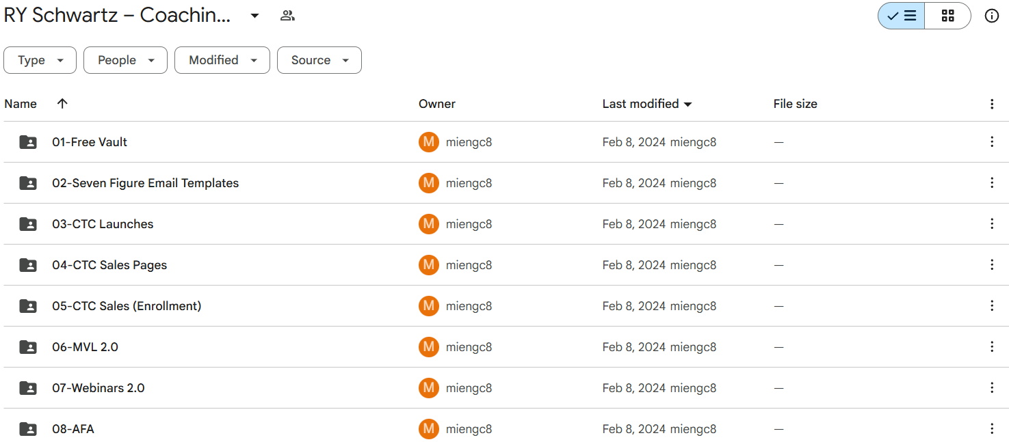This screenshot has width=1009, height=442.
Task: Open the Modified filter dropdown
Action: point(222,60)
